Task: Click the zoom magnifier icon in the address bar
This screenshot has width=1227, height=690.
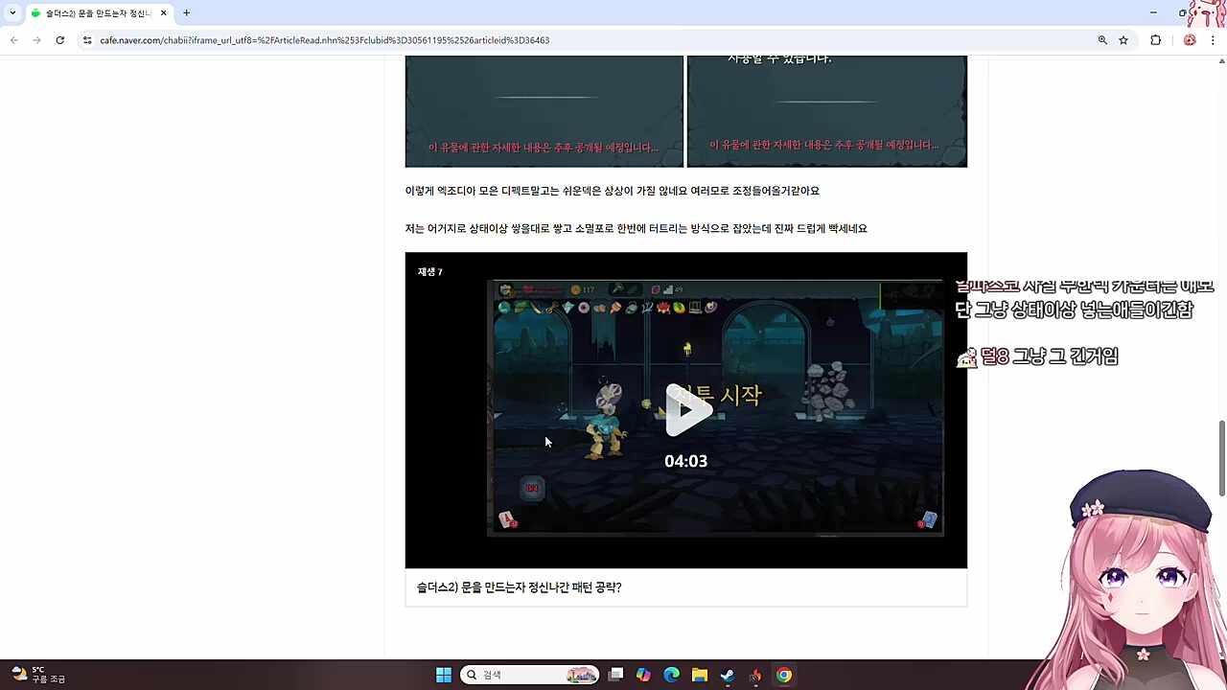Action: pos(1102,40)
